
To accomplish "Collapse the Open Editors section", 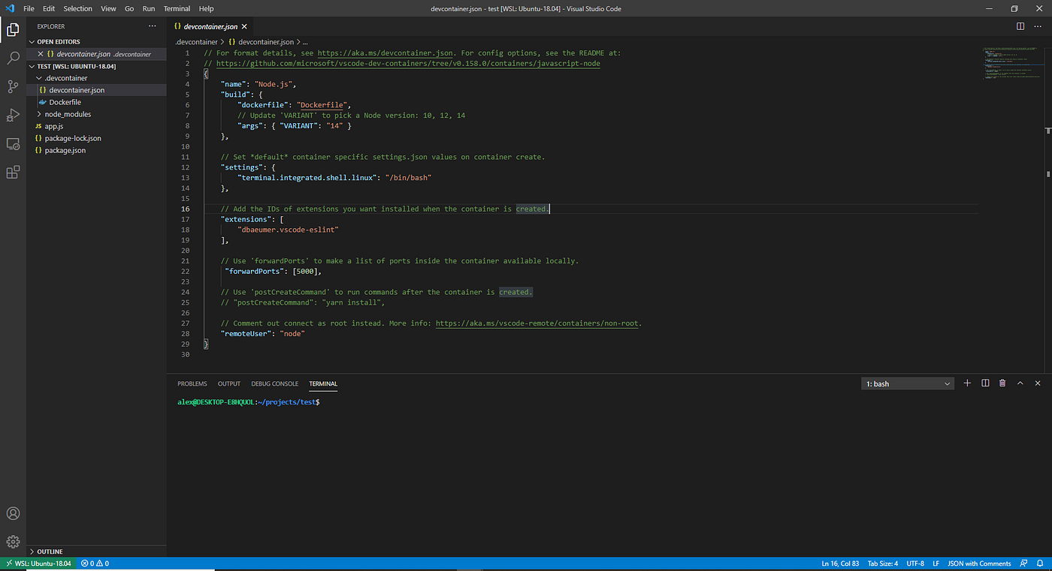I will [x=59, y=42].
